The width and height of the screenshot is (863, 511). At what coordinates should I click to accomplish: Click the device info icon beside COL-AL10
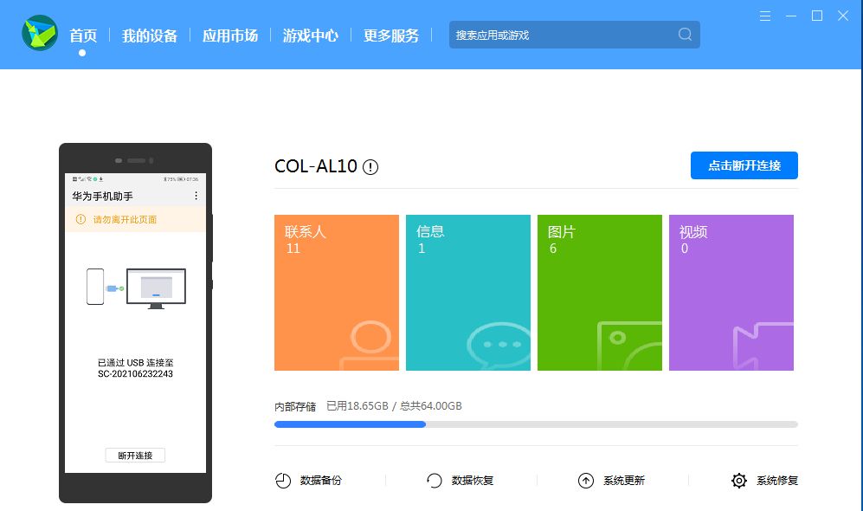point(370,167)
